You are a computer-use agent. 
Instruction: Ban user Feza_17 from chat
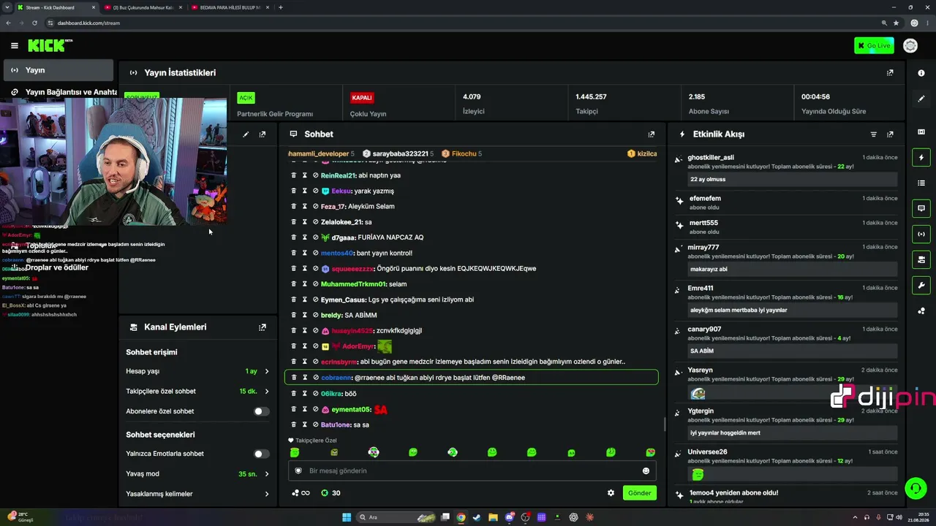point(316,207)
